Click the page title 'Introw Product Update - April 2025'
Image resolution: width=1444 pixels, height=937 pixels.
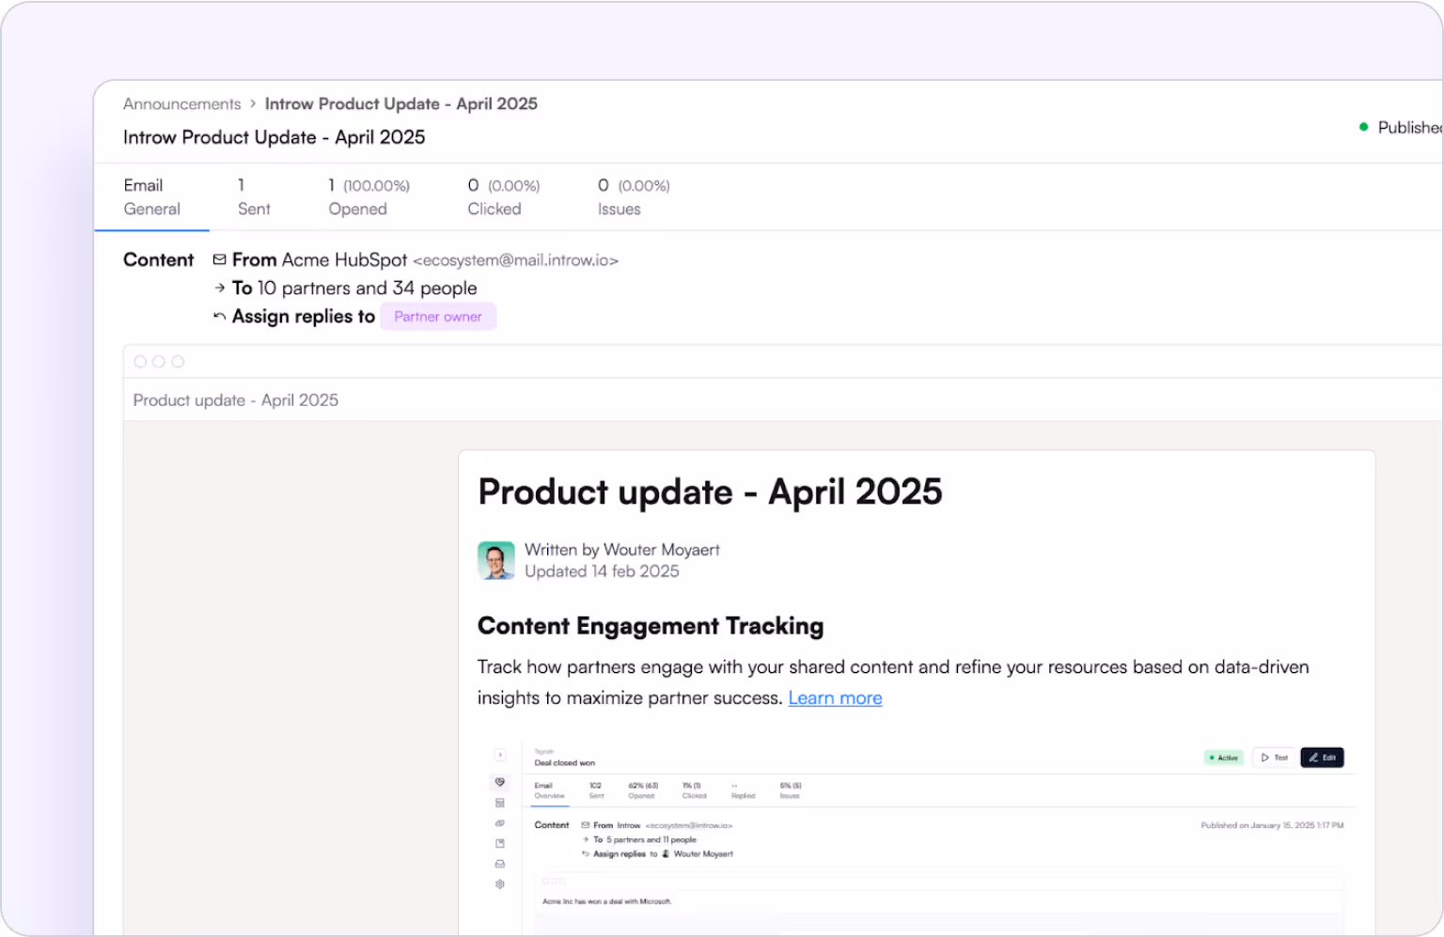point(274,137)
